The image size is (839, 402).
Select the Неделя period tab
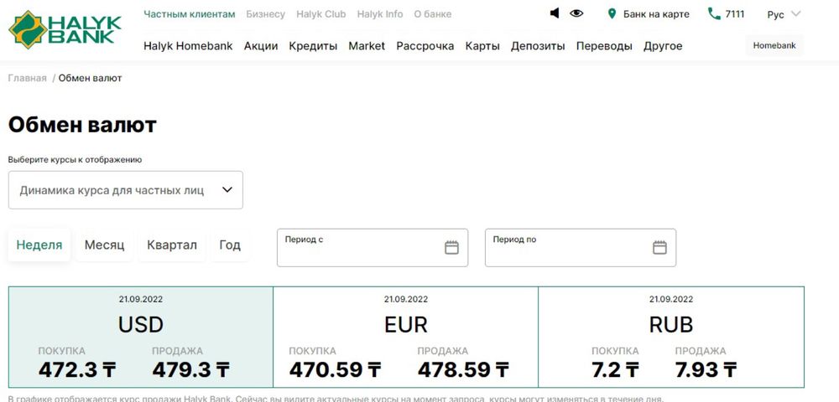[39, 245]
